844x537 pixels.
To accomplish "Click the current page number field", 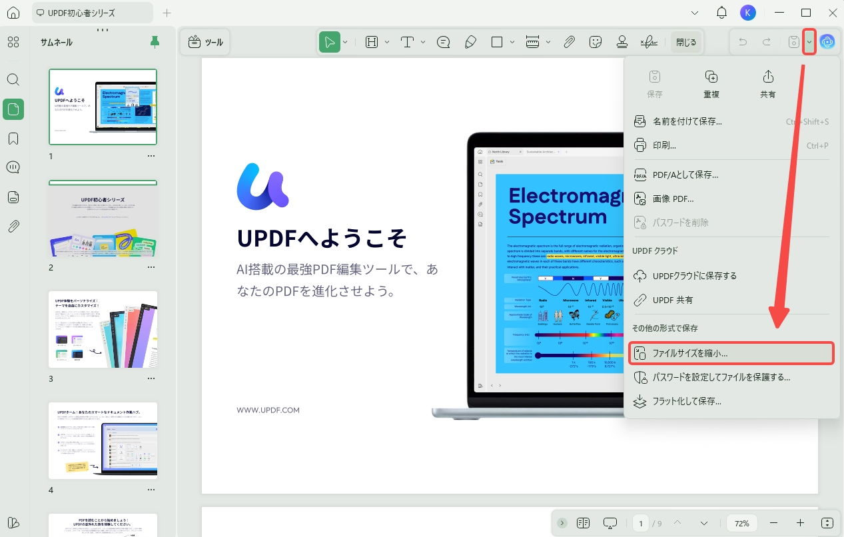I will 641,523.
